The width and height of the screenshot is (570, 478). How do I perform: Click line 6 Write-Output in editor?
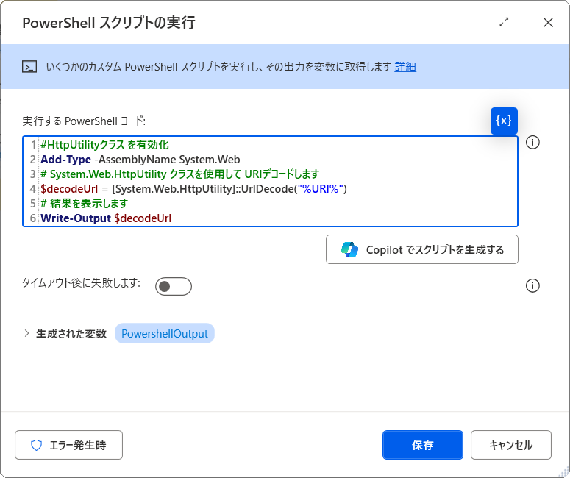(x=76, y=218)
